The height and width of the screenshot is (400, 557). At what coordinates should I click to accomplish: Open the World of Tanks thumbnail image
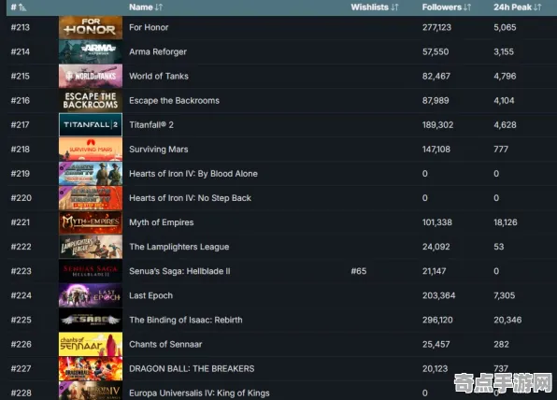(x=91, y=76)
